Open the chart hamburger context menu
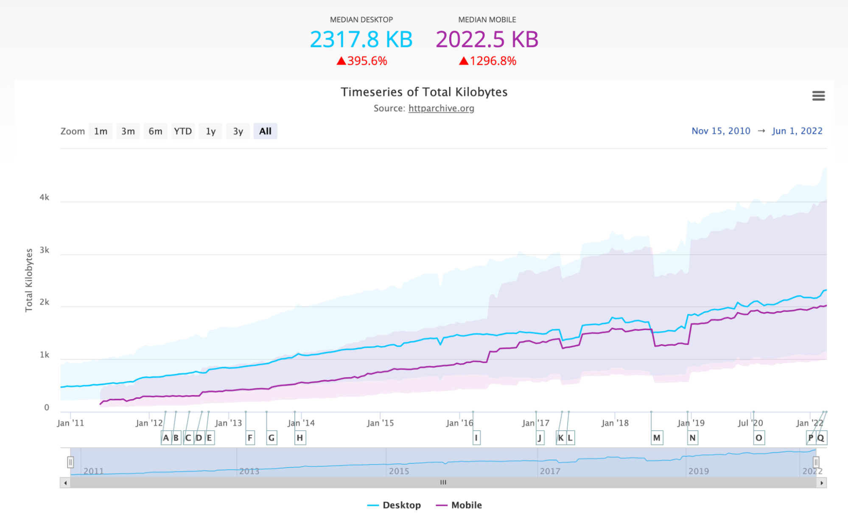 (x=818, y=96)
